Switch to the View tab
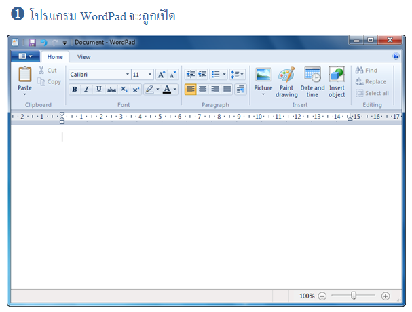The image size is (412, 312). pyautogui.click(x=83, y=57)
